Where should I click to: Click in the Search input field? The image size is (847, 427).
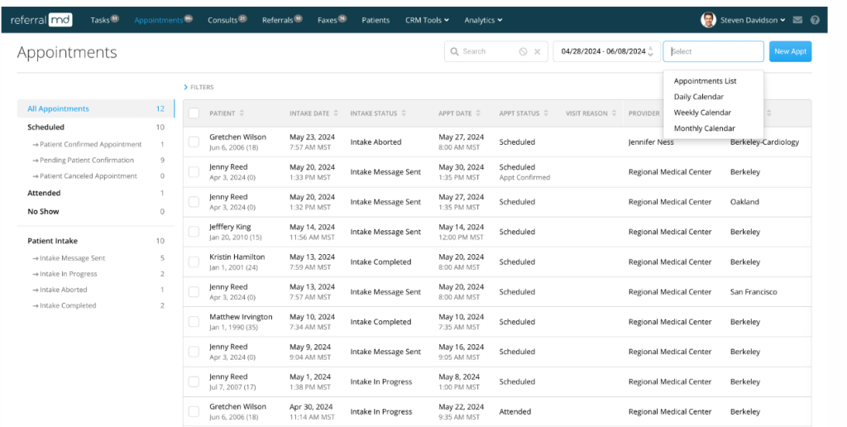point(488,51)
